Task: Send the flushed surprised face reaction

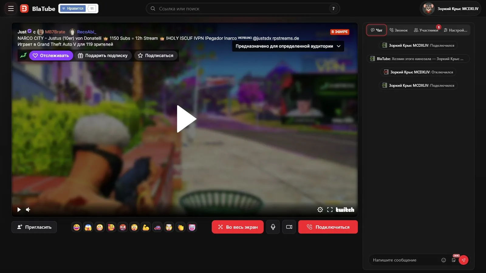Action: [134, 227]
